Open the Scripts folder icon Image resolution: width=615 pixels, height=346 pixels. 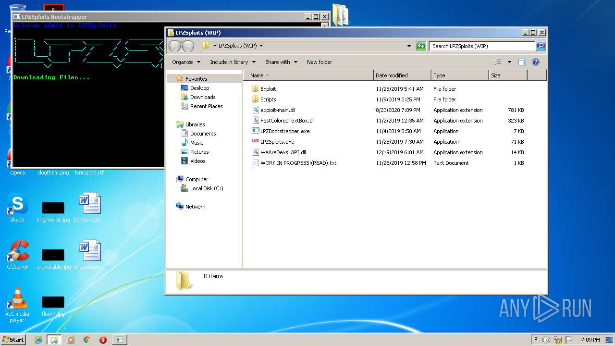tap(255, 99)
